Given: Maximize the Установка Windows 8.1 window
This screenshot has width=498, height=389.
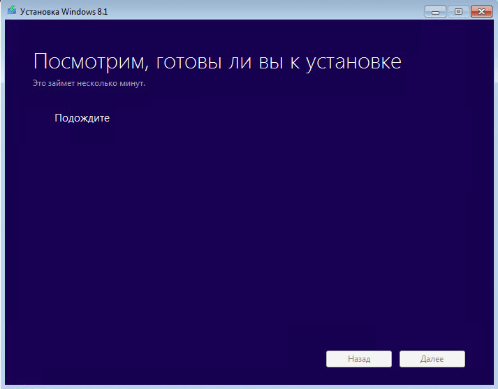Looking at the screenshot, I should (x=458, y=12).
